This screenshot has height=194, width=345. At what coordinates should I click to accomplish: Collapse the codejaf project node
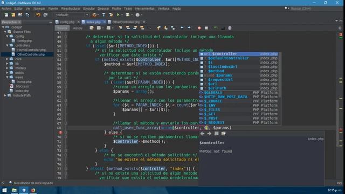[3, 27]
